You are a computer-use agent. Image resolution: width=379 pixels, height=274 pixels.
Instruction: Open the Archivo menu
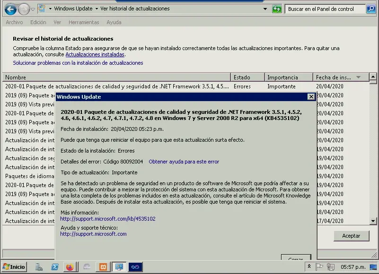[x=14, y=22]
